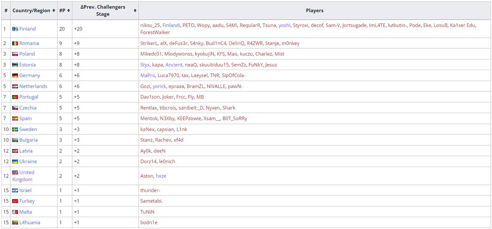492x229 pixels.
Task: Click the Portugal flag icon
Action: 15,97
